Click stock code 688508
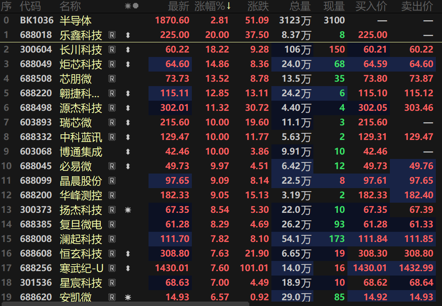This screenshot has height=306, width=442. click(36, 79)
